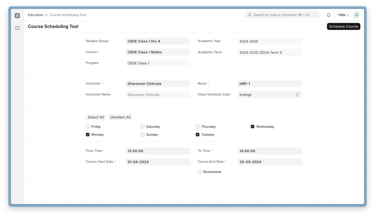Viewport: 375px width, 217px height.
Task: Click the Academic Term label
Action: (x=210, y=52)
